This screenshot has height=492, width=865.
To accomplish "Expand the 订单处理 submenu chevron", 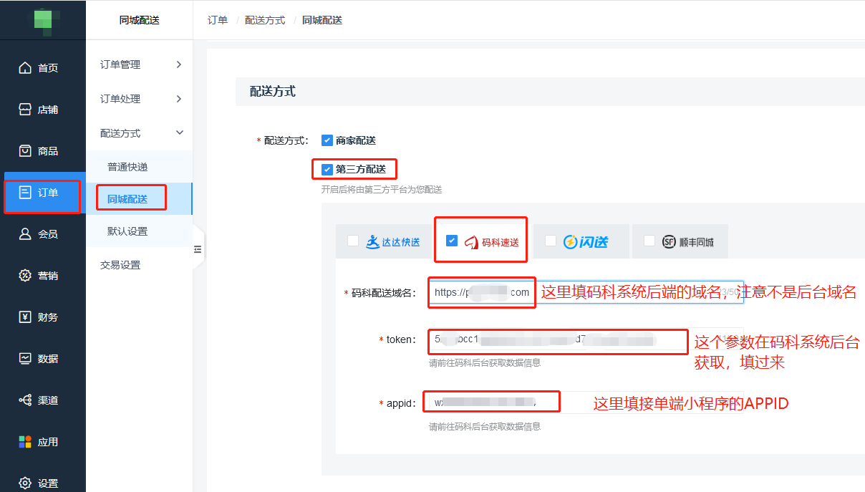I will tap(179, 99).
